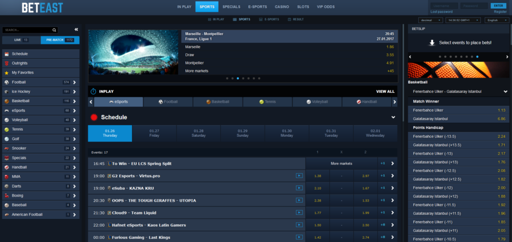Click the Password input field
This screenshot has width=512, height=242.
pyautogui.click(x=474, y=6)
